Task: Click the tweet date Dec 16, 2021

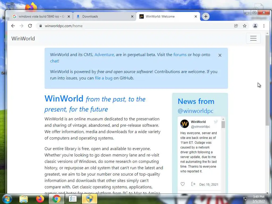Action: [209, 185]
